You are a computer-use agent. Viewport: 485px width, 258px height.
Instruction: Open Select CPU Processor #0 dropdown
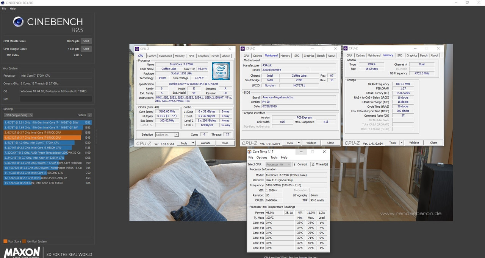point(278,165)
